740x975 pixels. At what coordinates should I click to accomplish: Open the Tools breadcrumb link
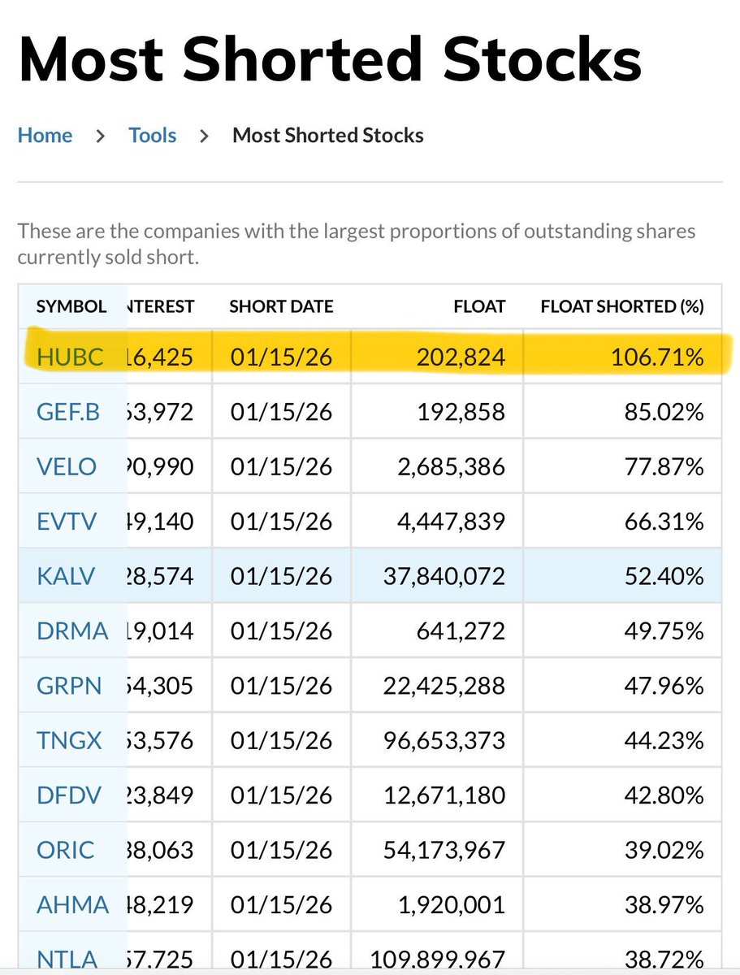pos(152,135)
